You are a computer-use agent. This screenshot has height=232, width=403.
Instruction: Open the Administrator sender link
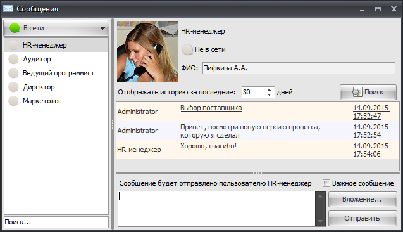pyautogui.click(x=137, y=112)
